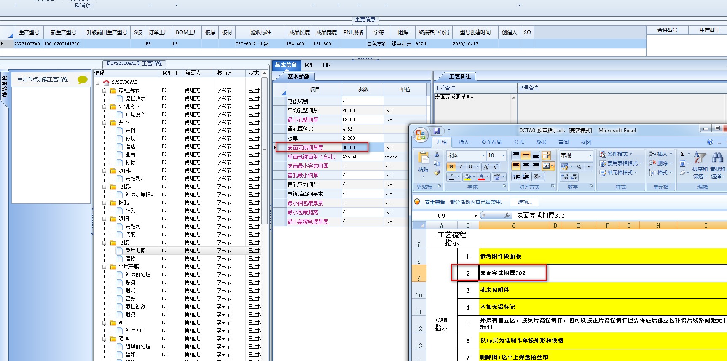Decrease font size with the smaller A icon
Image resolution: width=727 pixels, height=361 pixels.
pos(495,167)
